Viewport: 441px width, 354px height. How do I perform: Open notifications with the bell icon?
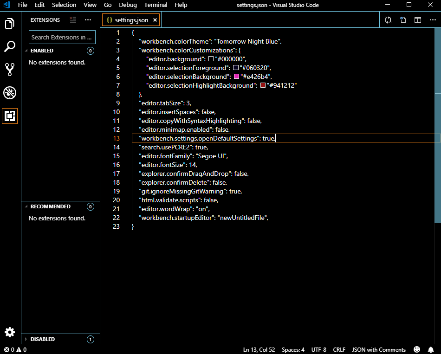tap(431, 349)
